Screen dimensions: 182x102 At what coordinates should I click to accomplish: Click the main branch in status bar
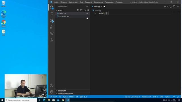coord(54,97)
